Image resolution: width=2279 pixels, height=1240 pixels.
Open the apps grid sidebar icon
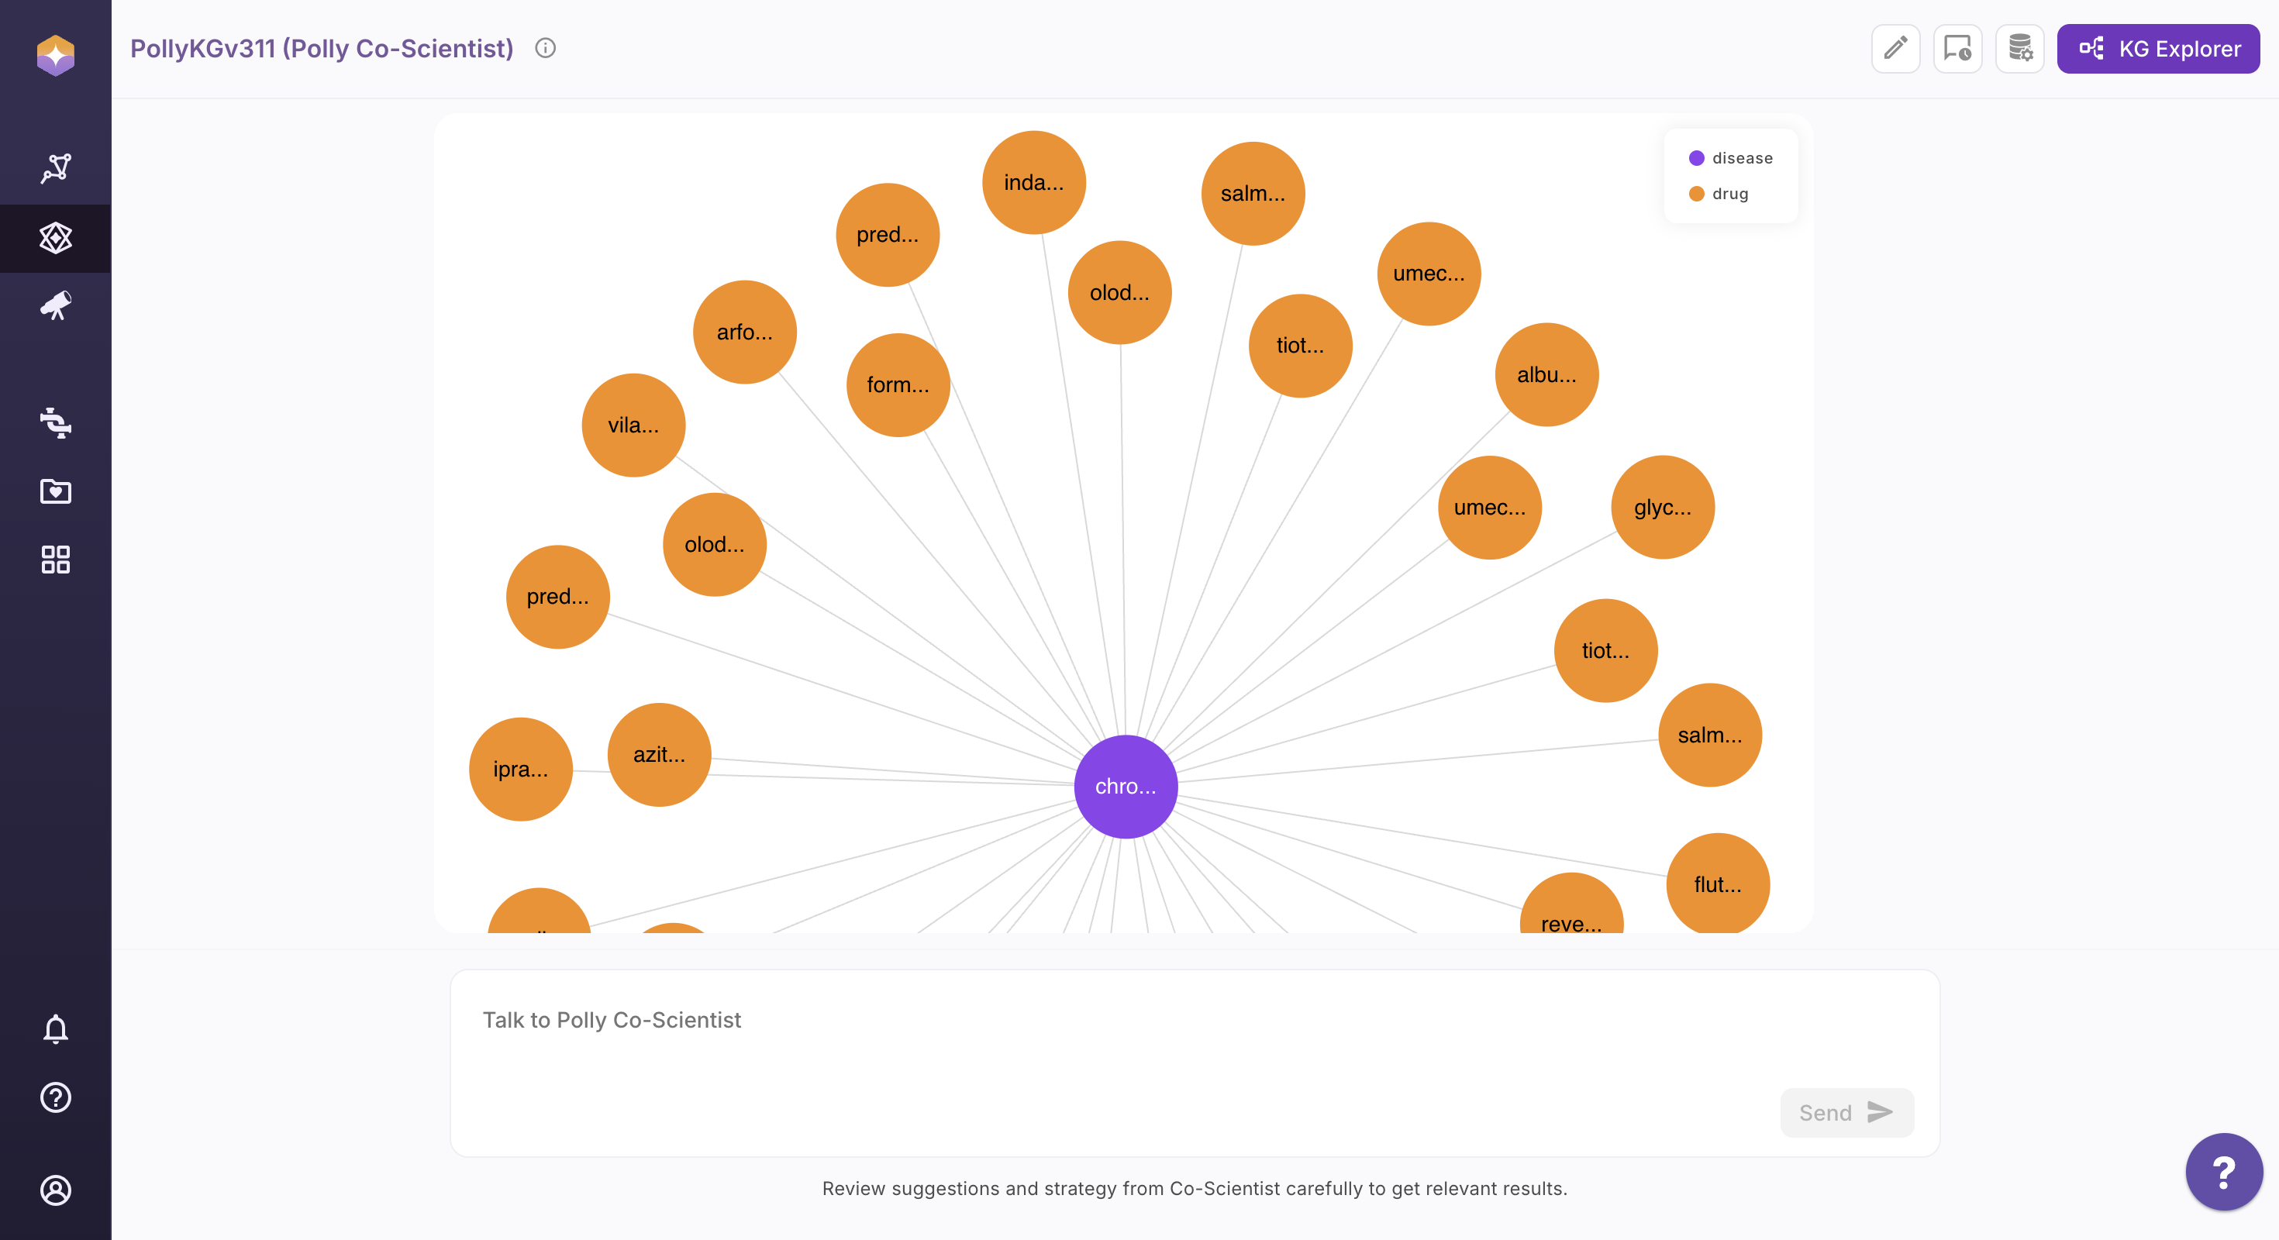(55, 559)
